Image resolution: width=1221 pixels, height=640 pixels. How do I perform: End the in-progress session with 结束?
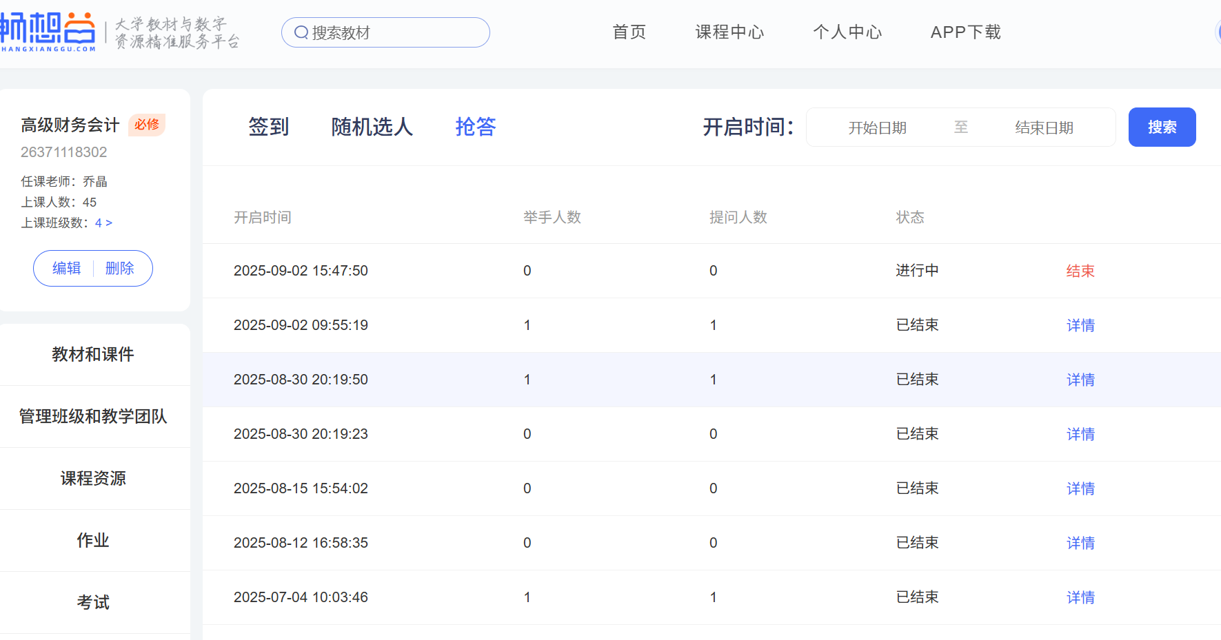[1080, 271]
